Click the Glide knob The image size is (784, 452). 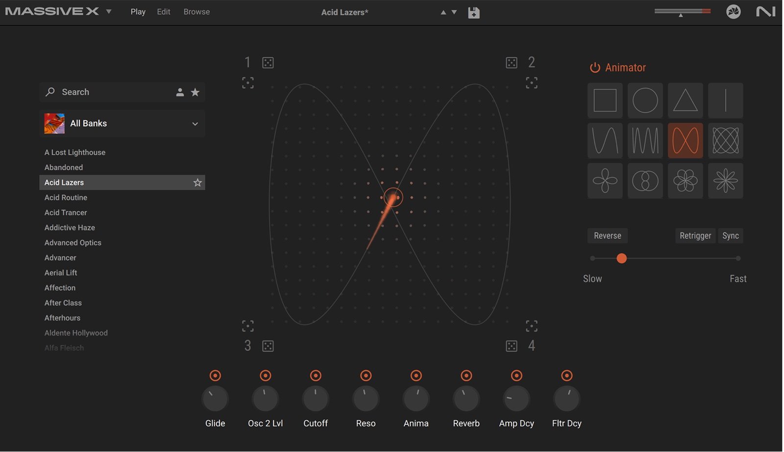tap(215, 399)
